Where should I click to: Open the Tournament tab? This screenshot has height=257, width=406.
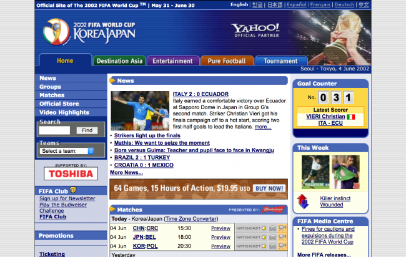coord(280,61)
